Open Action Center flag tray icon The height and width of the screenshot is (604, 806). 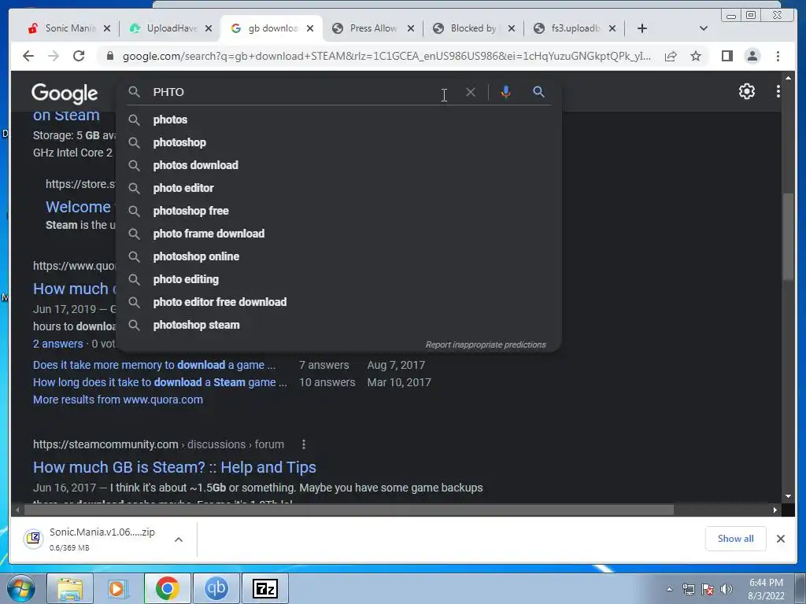708,589
